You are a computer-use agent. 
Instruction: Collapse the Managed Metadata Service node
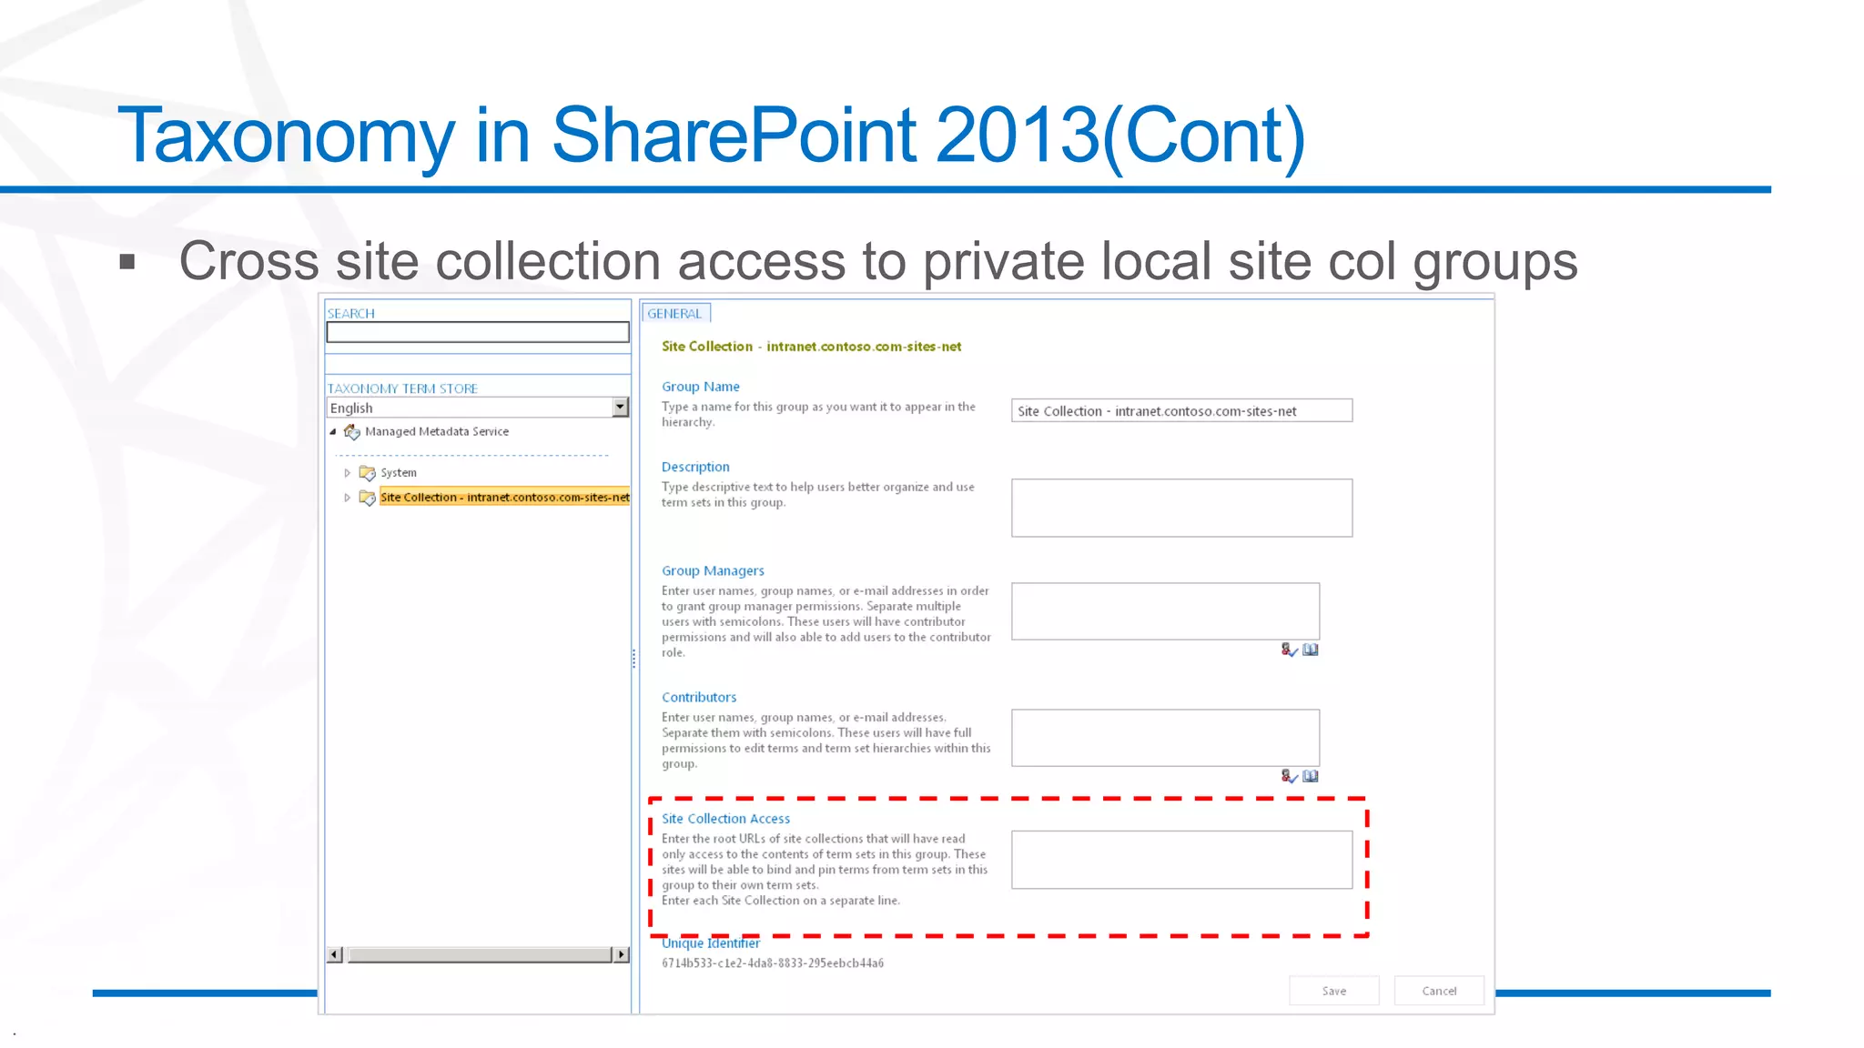click(333, 432)
